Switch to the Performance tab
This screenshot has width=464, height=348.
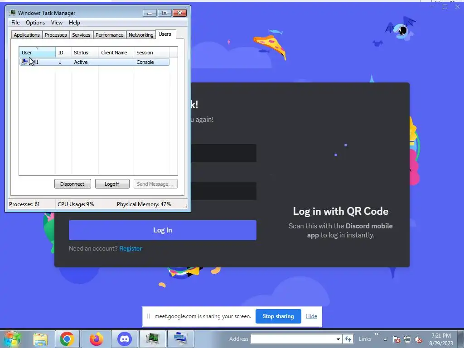(109, 35)
